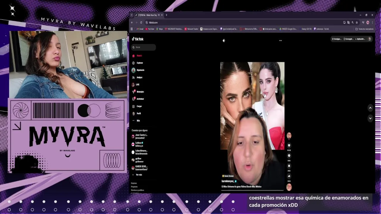The image size is (381, 214).
Task: Open the tab search dropdown arrow
Action: coord(132,15)
